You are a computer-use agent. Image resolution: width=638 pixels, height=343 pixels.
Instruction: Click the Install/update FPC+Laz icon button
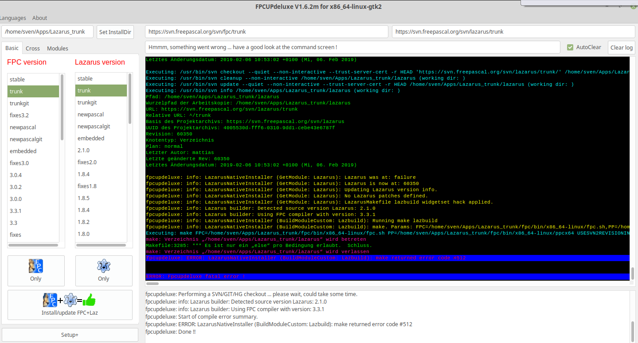coord(70,304)
